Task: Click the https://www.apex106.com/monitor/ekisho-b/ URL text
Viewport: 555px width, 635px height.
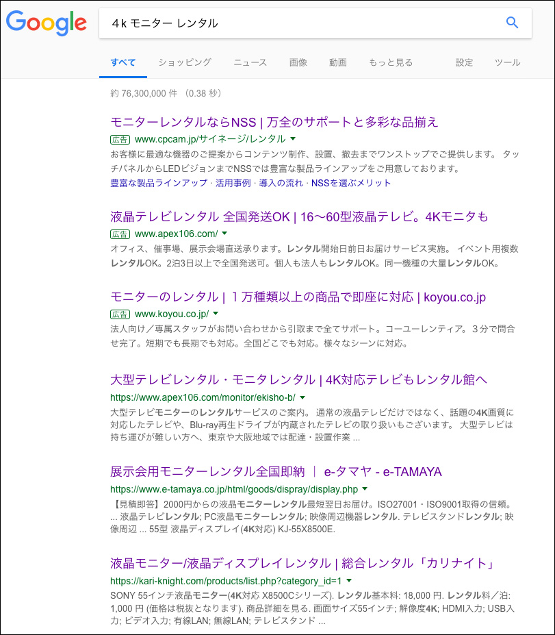Action: [203, 397]
